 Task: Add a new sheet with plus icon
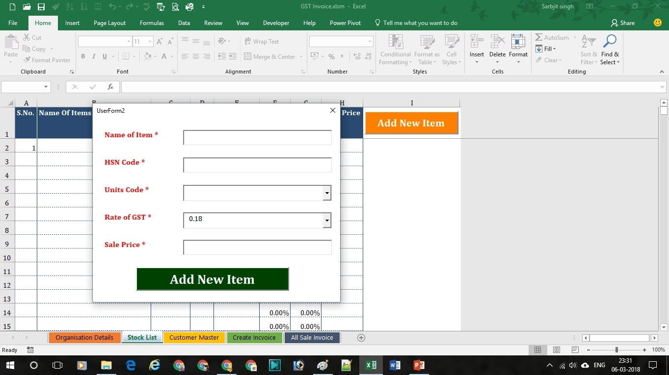pyautogui.click(x=361, y=338)
